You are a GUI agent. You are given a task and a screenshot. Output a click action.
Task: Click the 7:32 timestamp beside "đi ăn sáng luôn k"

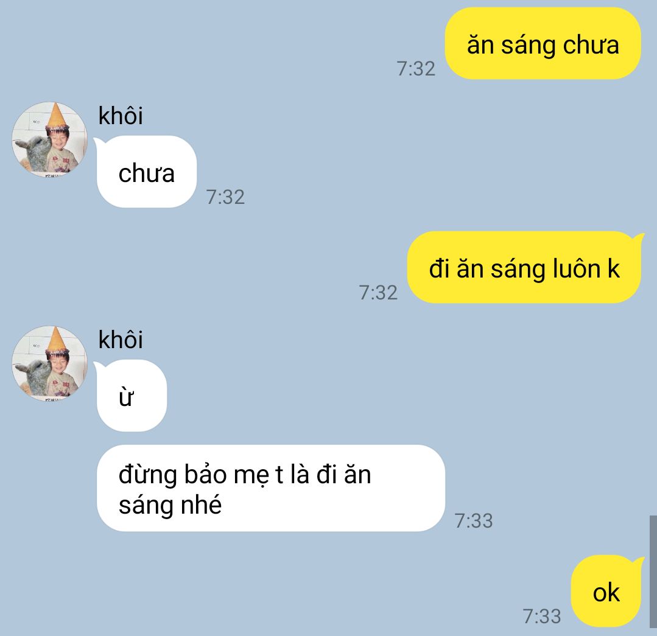click(x=378, y=293)
